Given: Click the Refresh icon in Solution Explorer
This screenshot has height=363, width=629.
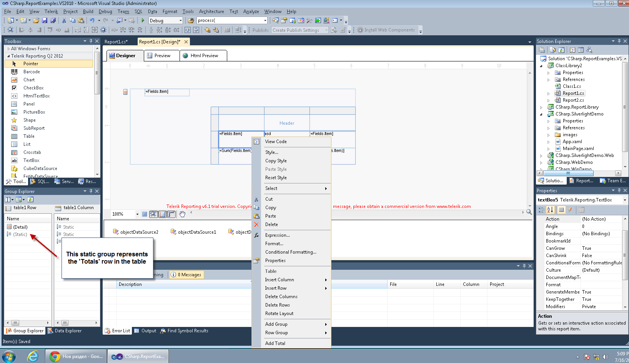Looking at the screenshot, I should pyautogui.click(x=561, y=50).
